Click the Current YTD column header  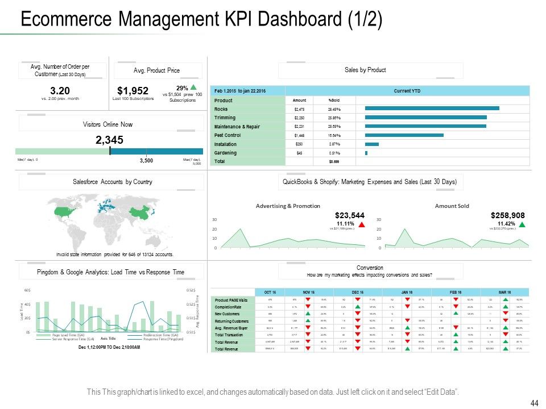point(407,91)
